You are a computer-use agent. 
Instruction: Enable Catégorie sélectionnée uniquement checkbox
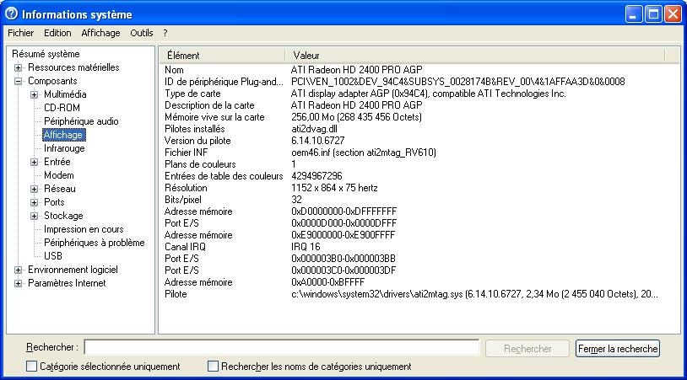point(31,366)
